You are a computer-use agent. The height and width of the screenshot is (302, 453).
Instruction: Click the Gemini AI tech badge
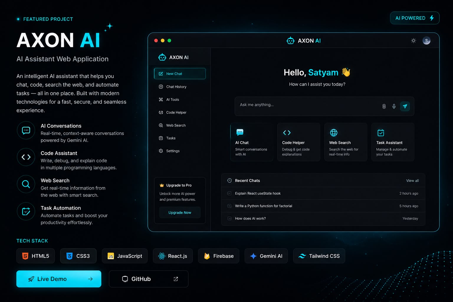[x=266, y=256]
